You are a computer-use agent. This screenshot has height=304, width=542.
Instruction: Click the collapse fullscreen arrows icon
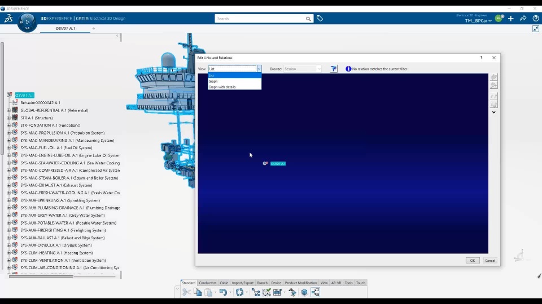pos(535,29)
